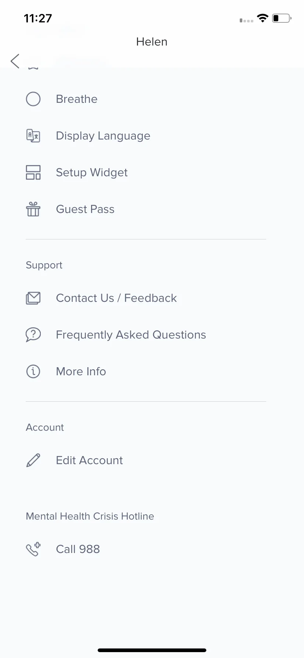Tap the back arrow chevron
The height and width of the screenshot is (658, 304).
tap(15, 61)
